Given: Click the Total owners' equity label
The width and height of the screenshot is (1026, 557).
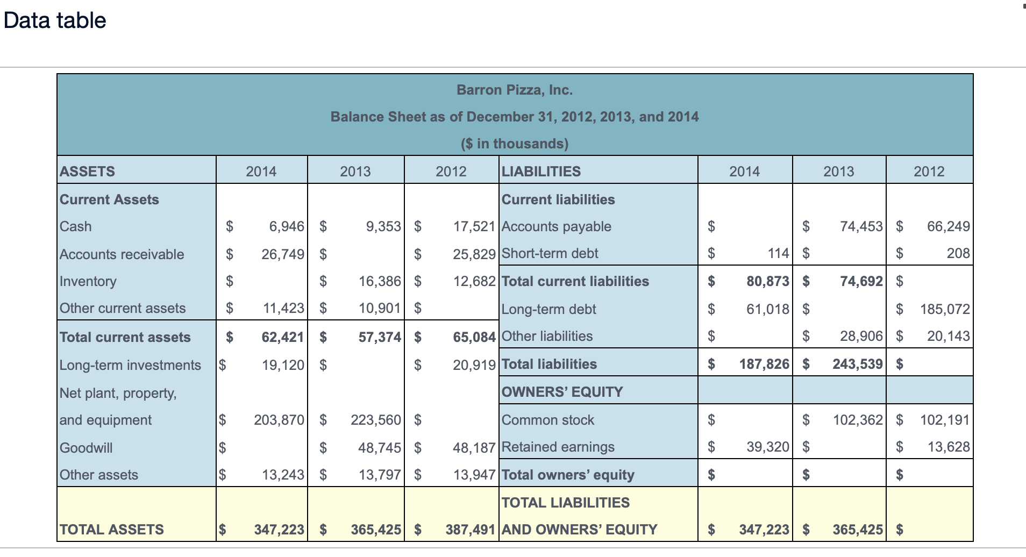Looking at the screenshot, I should tap(568, 475).
